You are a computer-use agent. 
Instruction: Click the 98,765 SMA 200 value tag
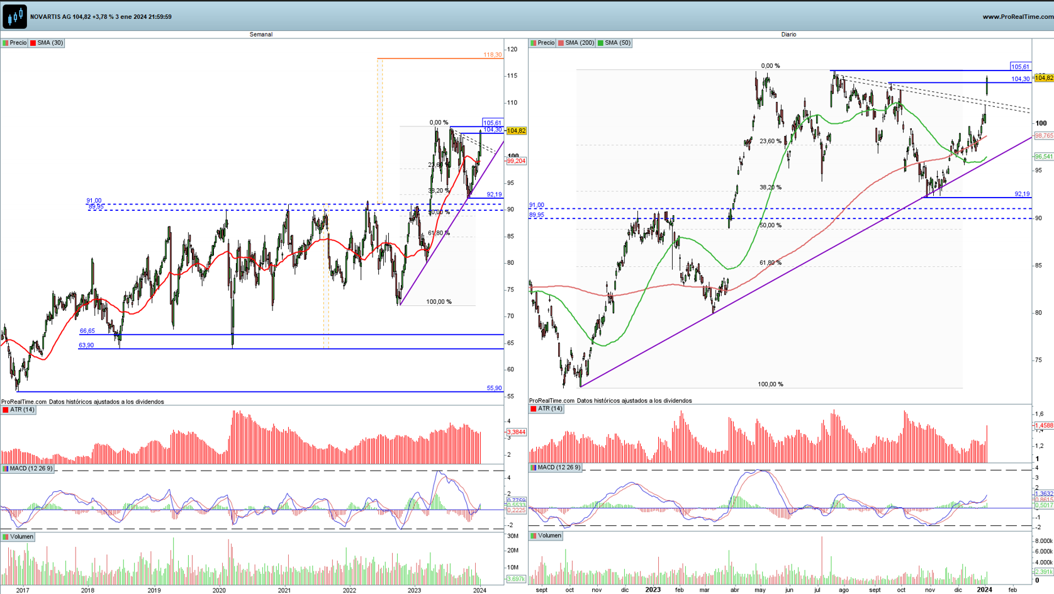point(1043,136)
